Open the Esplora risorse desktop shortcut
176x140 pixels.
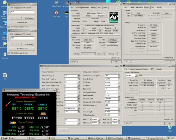click(5, 44)
